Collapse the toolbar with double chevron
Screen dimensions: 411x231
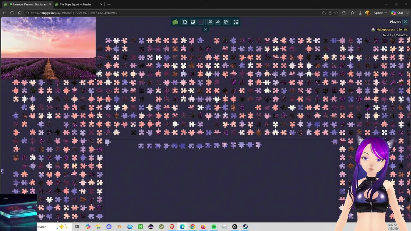205,29
